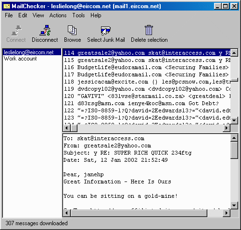Screen dimensions: 241x230
Task: Click message list scroll left arrow
Action: 66,128
